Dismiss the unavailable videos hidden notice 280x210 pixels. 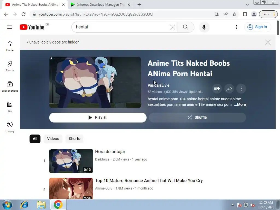coord(268,42)
